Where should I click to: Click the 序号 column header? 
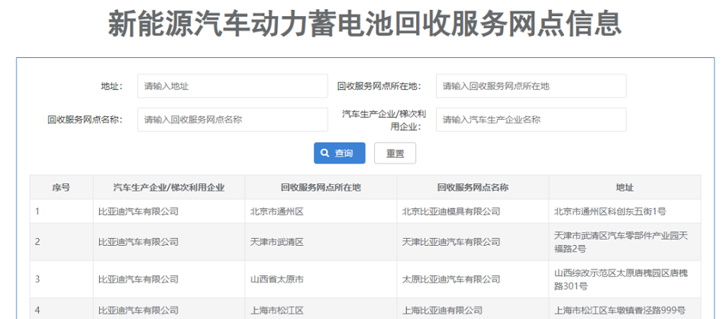pyautogui.click(x=61, y=188)
